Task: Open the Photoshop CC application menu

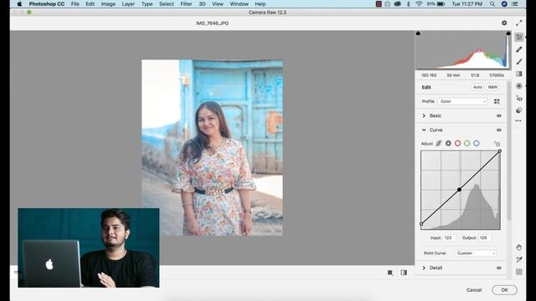Action: [47, 4]
